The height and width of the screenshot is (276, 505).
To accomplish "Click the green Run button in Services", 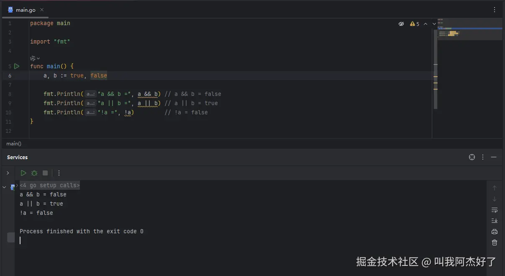I will tap(23, 173).
